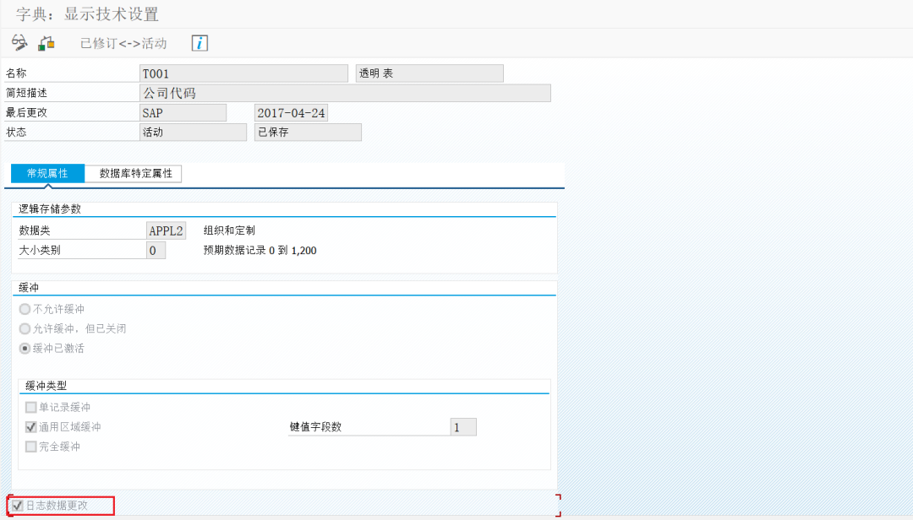Toggle the 单记录缓冲 checkbox

[x=31, y=407]
